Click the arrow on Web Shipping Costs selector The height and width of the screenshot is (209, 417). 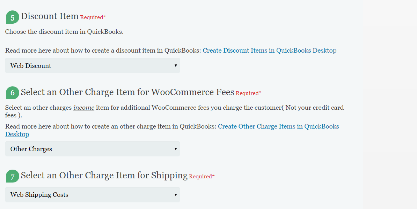pos(176,195)
